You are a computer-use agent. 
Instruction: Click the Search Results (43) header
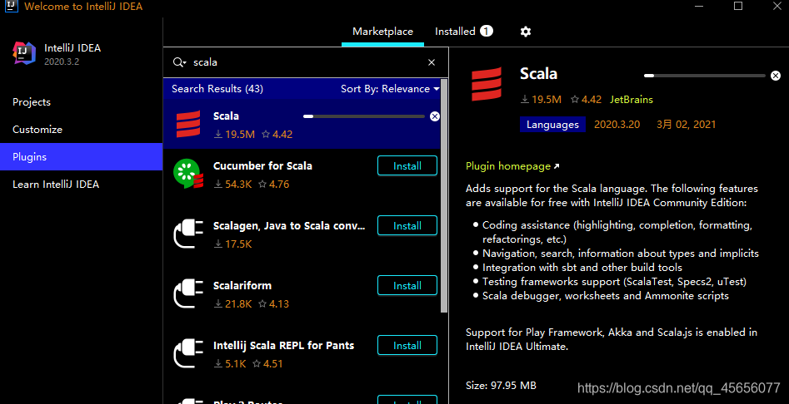217,89
